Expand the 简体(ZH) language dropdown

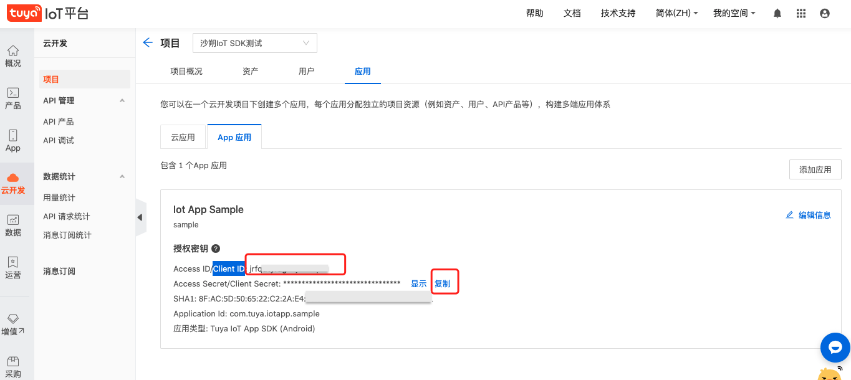coord(676,13)
